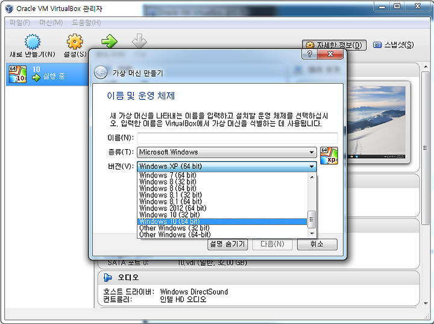Click the VirtualBox title bar cube icon

(x=9, y=8)
